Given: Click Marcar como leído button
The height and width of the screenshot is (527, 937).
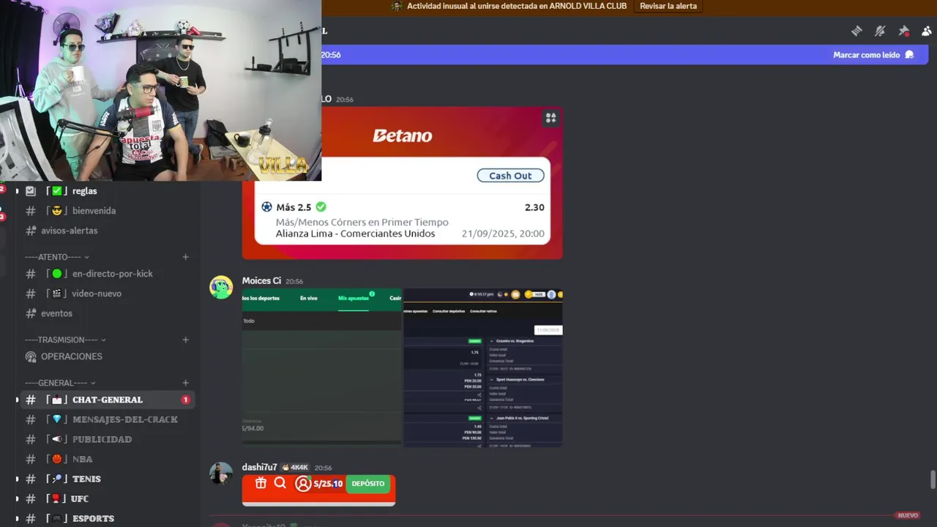Looking at the screenshot, I should pyautogui.click(x=873, y=55).
